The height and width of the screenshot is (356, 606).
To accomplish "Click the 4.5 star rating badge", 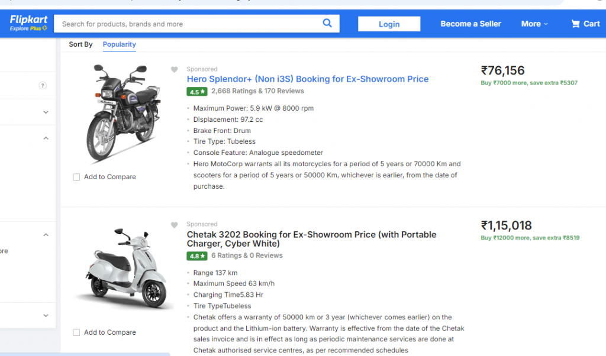I will point(196,92).
